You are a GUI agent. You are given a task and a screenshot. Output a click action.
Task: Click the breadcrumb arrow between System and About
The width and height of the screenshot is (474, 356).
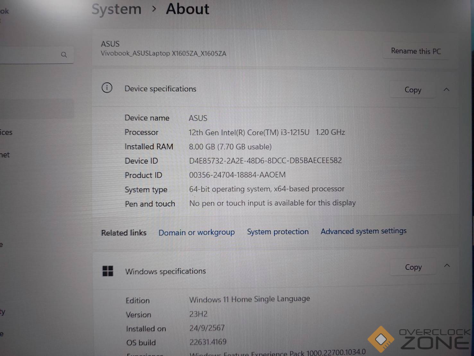(154, 9)
